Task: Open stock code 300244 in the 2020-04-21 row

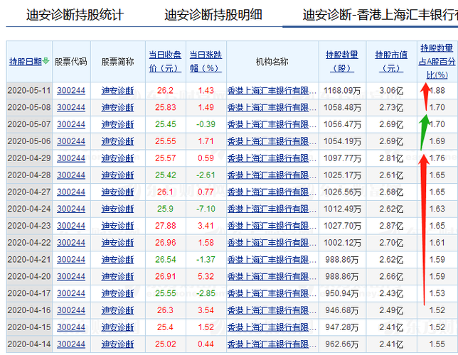Action: coord(71,260)
